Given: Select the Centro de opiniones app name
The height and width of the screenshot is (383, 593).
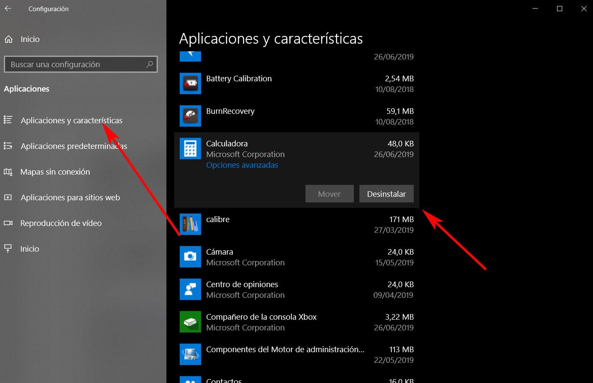Looking at the screenshot, I should coord(242,284).
